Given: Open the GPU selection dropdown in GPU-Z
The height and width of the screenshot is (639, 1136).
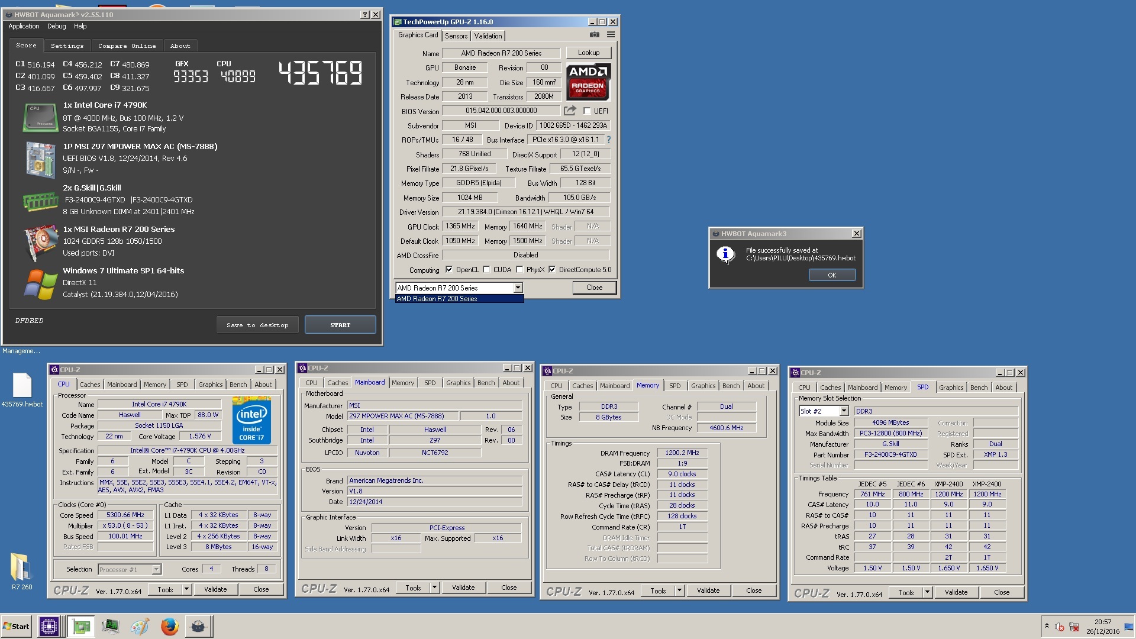Looking at the screenshot, I should [518, 288].
